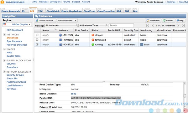Uncheck the running instance i-43437222 checkbox
The image size is (188, 113).
[x=37, y=44]
